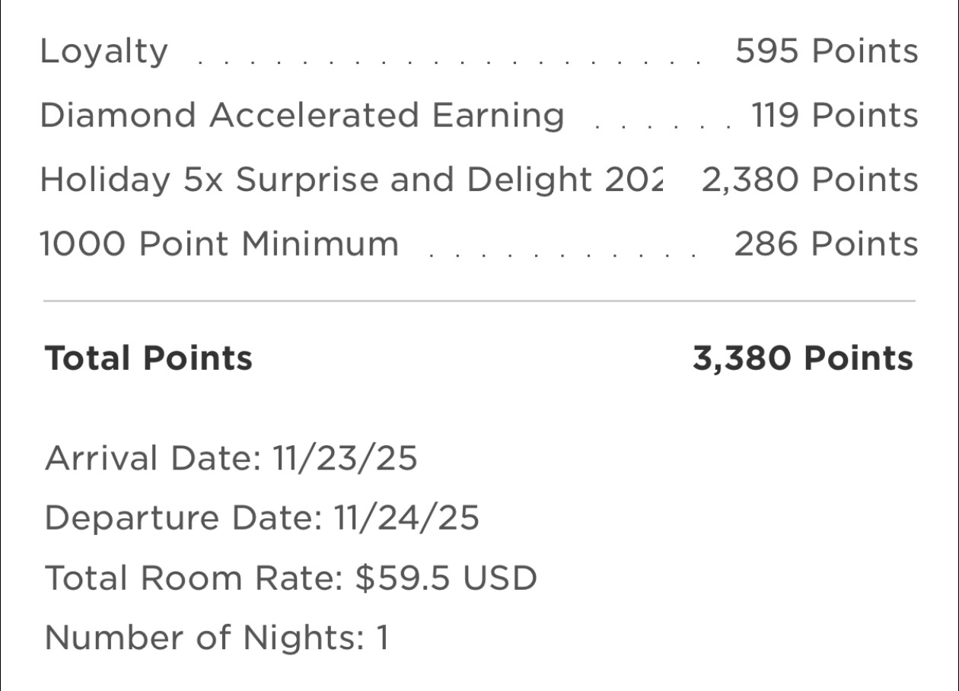Screen dimensions: 959x691
Task: Select the 119 Points value
Action: point(835,116)
